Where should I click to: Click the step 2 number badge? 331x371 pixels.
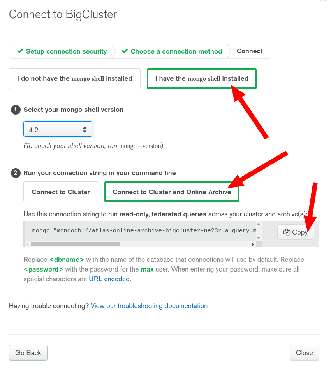tap(16, 173)
